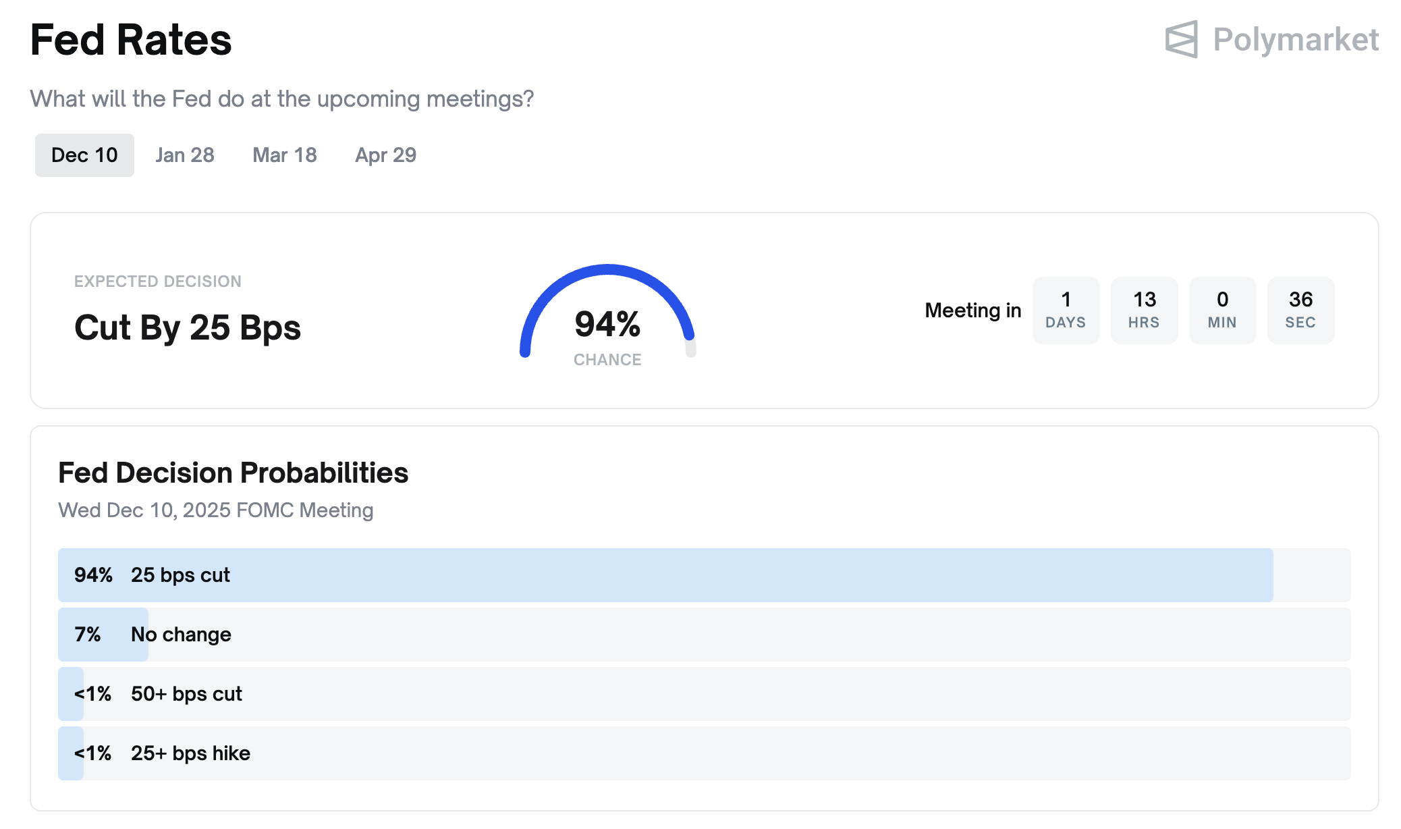Select the Dec 10 meeting tab
This screenshot has width=1401, height=829.
84,155
